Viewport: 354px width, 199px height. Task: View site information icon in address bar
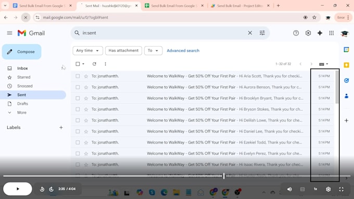[x=37, y=17]
